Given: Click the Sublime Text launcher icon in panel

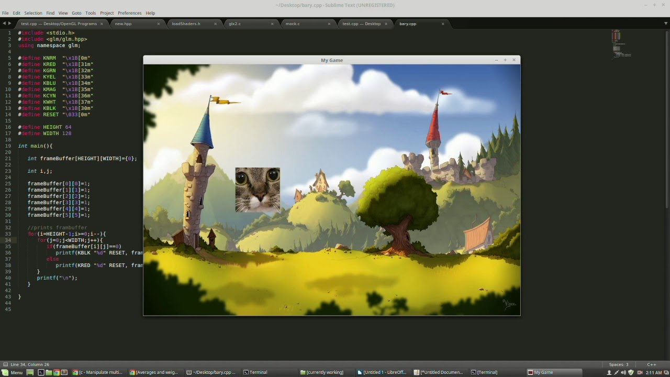Looking at the screenshot, I should coord(64,372).
